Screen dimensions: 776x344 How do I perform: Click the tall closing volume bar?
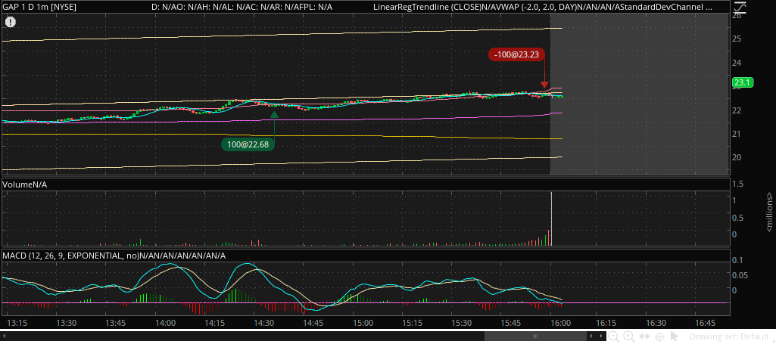click(x=551, y=218)
